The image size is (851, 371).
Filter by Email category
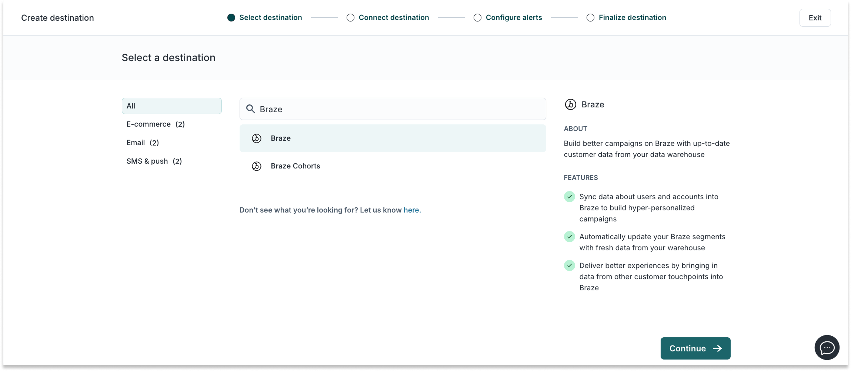pyautogui.click(x=143, y=143)
